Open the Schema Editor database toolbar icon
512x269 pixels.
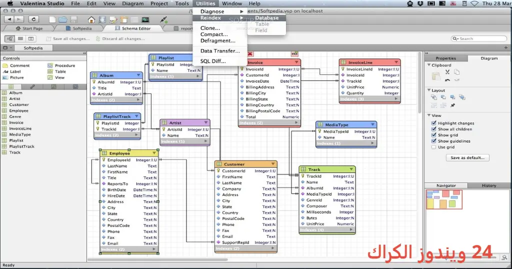pyautogui.click(x=102, y=19)
